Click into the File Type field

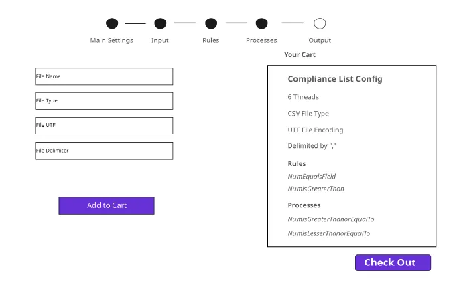pyautogui.click(x=104, y=101)
